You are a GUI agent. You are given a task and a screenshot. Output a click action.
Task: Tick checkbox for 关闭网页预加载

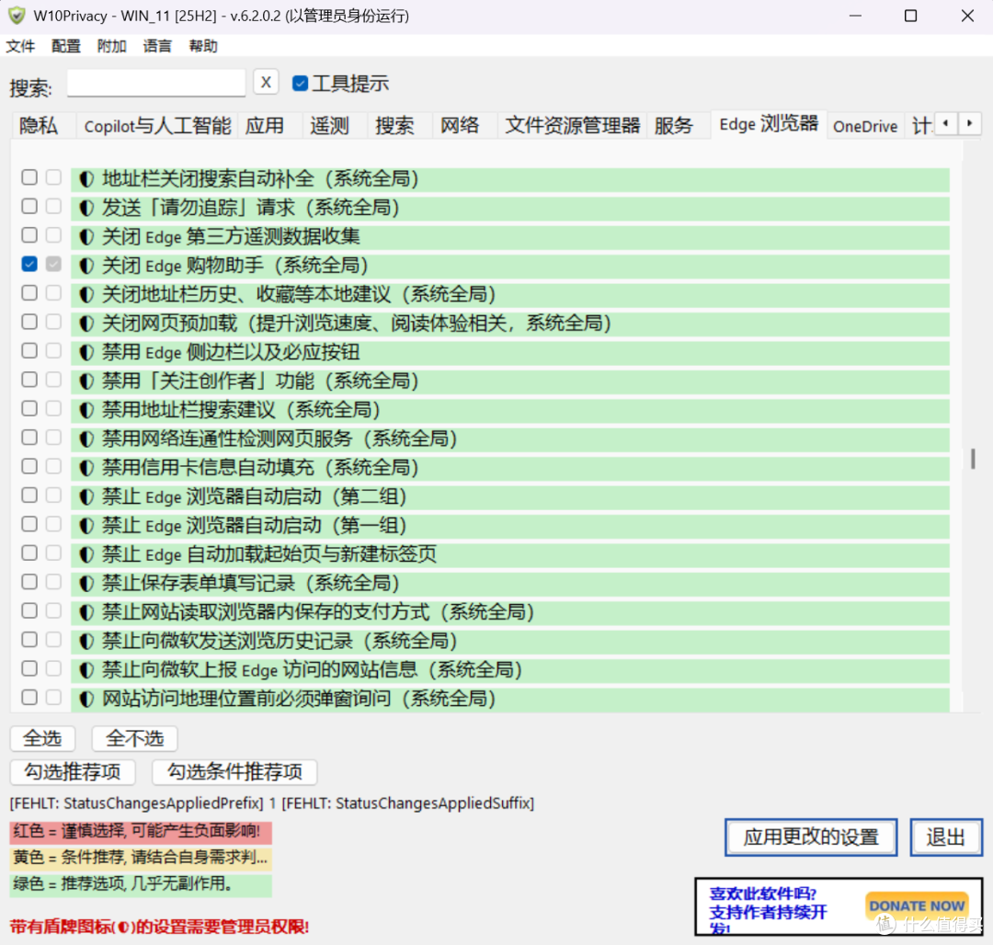tap(29, 322)
